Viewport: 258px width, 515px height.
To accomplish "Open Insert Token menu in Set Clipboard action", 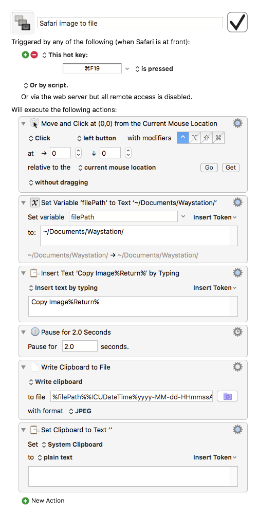I will pyautogui.click(x=215, y=457).
